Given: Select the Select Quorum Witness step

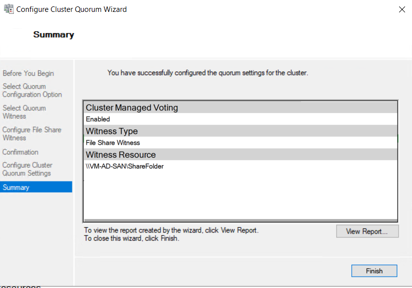Looking at the screenshot, I should point(24,112).
